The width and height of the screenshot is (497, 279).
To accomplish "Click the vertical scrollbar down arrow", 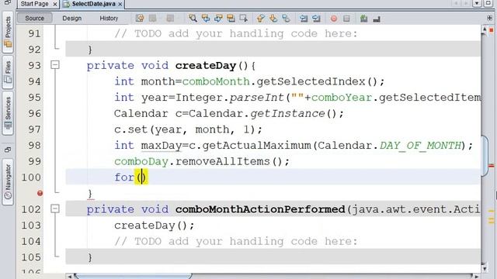I will [x=485, y=269].
